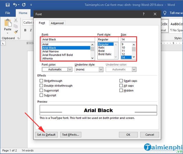
Task: Choose Italic font style
Action: 106,48
